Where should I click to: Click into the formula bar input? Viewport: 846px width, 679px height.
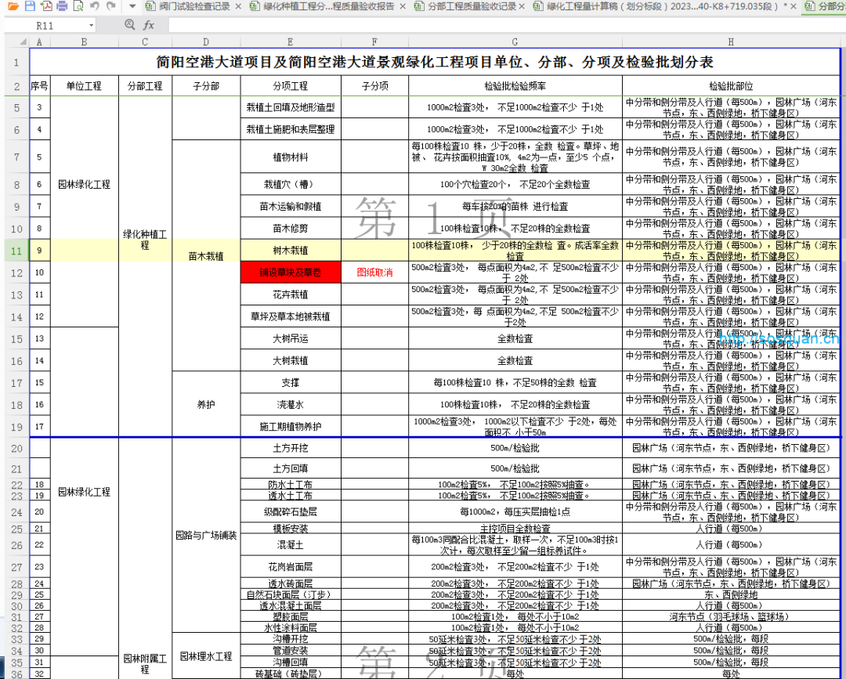click(506, 25)
